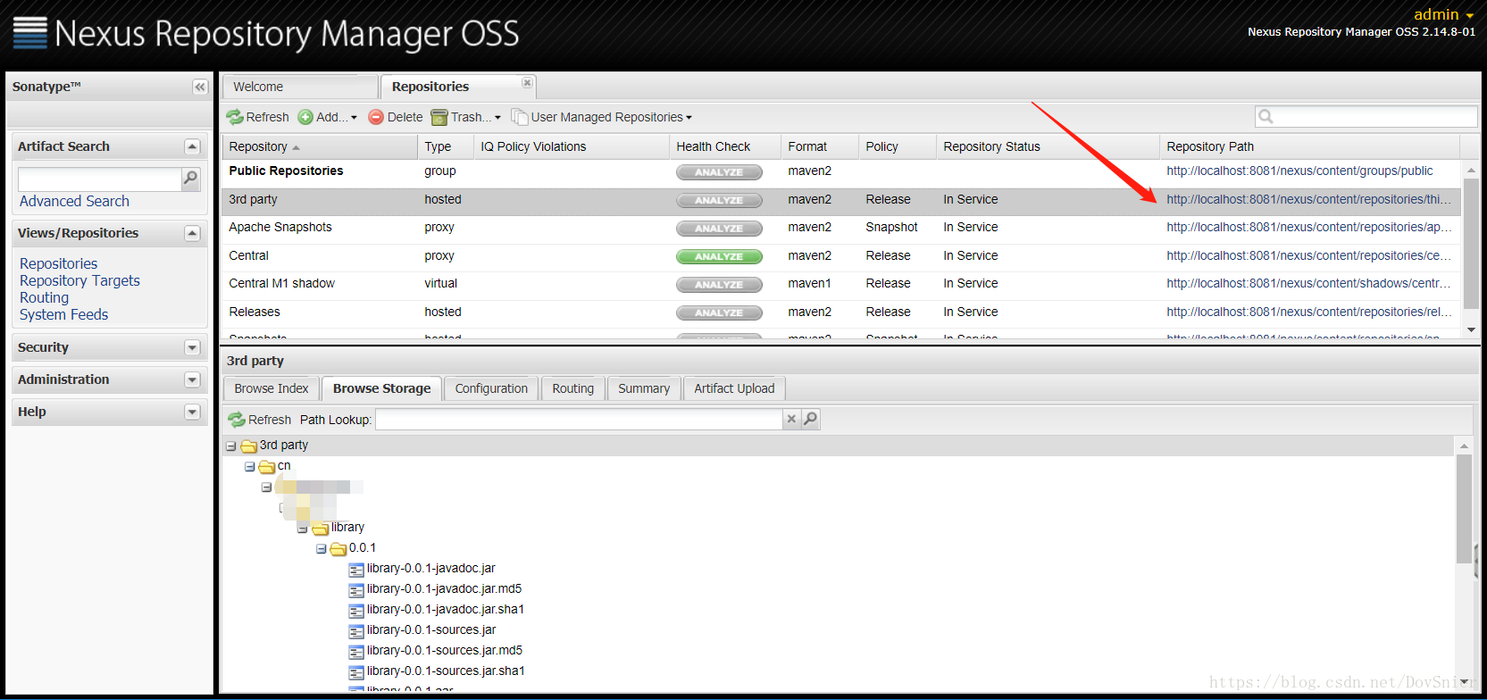Image resolution: width=1487 pixels, height=700 pixels.
Task: Analyze the Releases repository
Action: (x=719, y=313)
